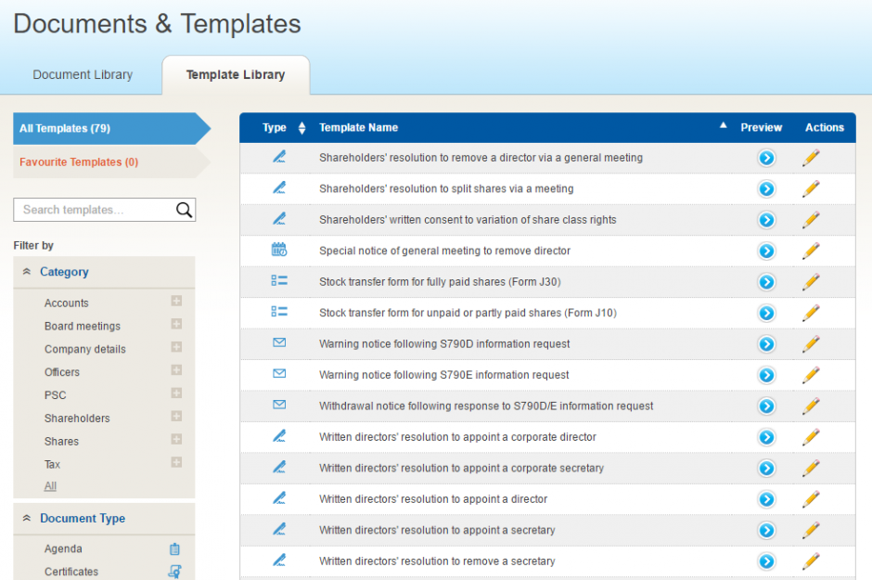Preview Written directors' resolution to appoint a director

pyautogui.click(x=766, y=499)
